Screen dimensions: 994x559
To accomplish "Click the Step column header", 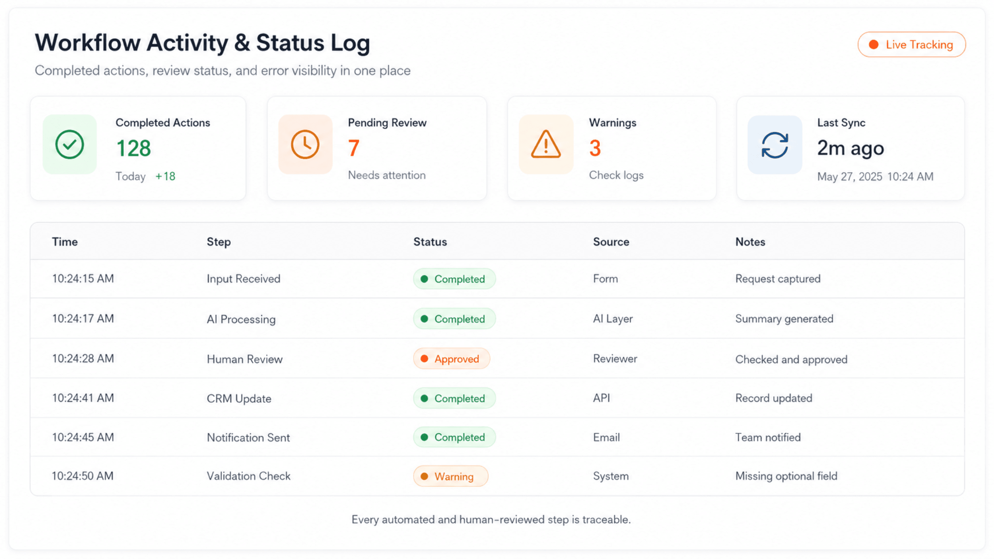I will click(x=219, y=242).
